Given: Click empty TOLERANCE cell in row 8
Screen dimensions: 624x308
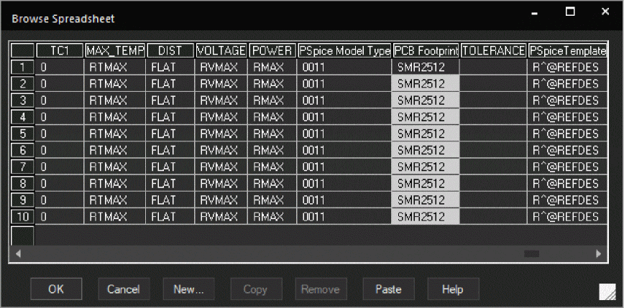Looking at the screenshot, I should 494,184.
